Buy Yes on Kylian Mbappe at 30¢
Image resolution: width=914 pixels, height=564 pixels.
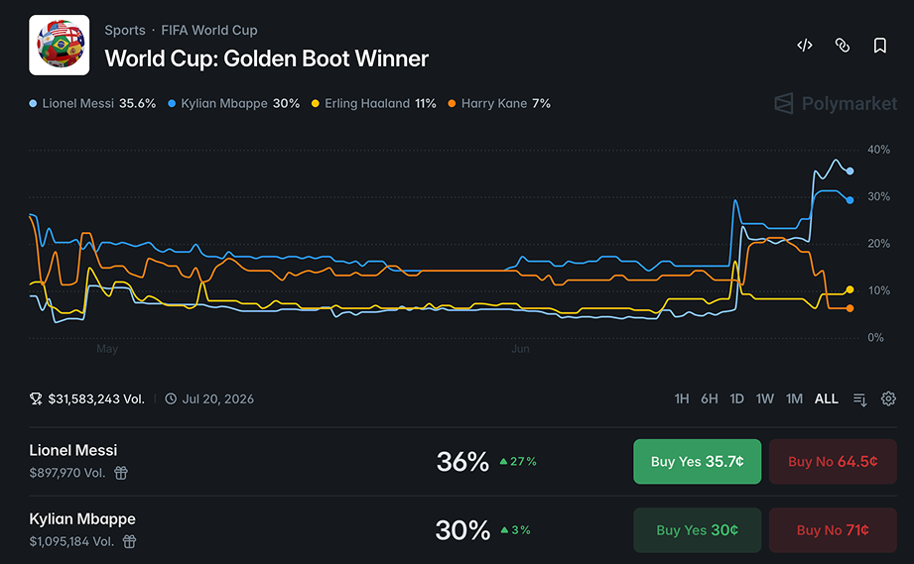[697, 530]
